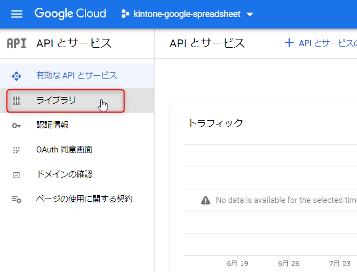Go to 認証情報 credentials page
Image resolution: width=357 pixels, height=272 pixels.
click(x=52, y=125)
